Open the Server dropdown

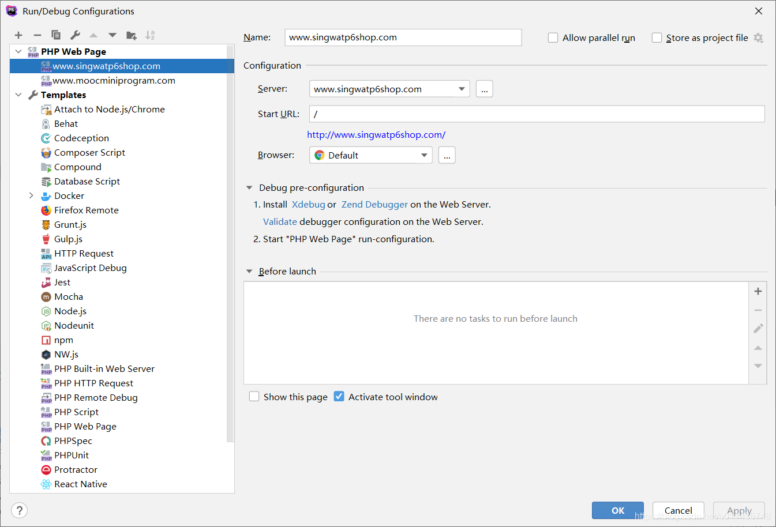462,88
